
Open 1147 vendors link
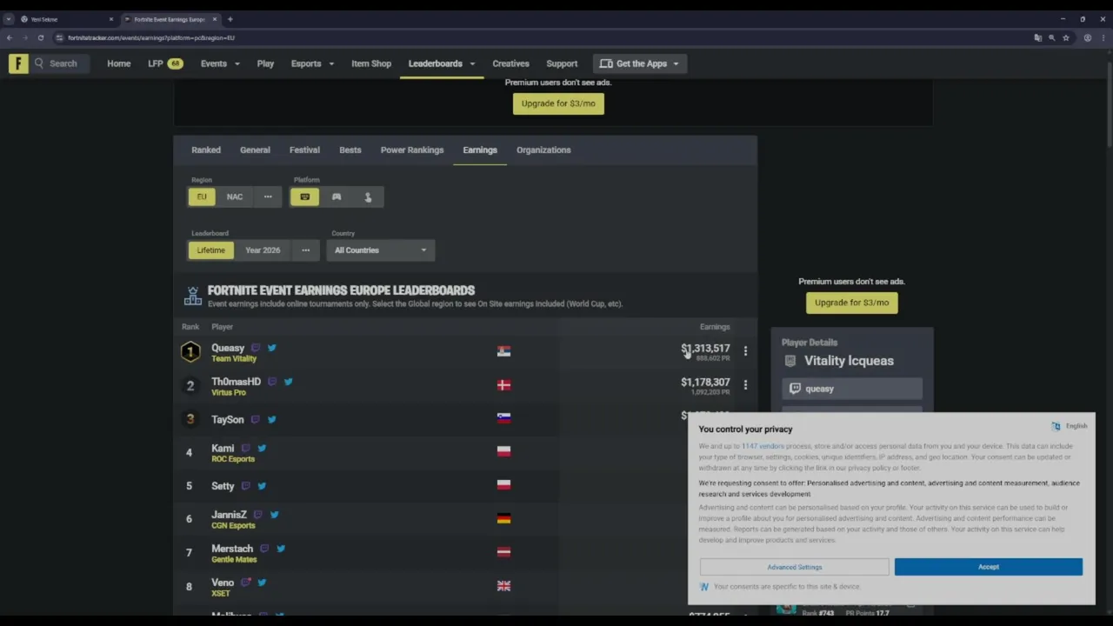coord(763,446)
